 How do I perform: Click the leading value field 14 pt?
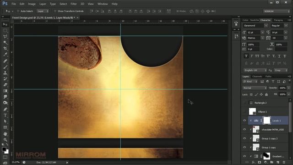(x=277, y=33)
